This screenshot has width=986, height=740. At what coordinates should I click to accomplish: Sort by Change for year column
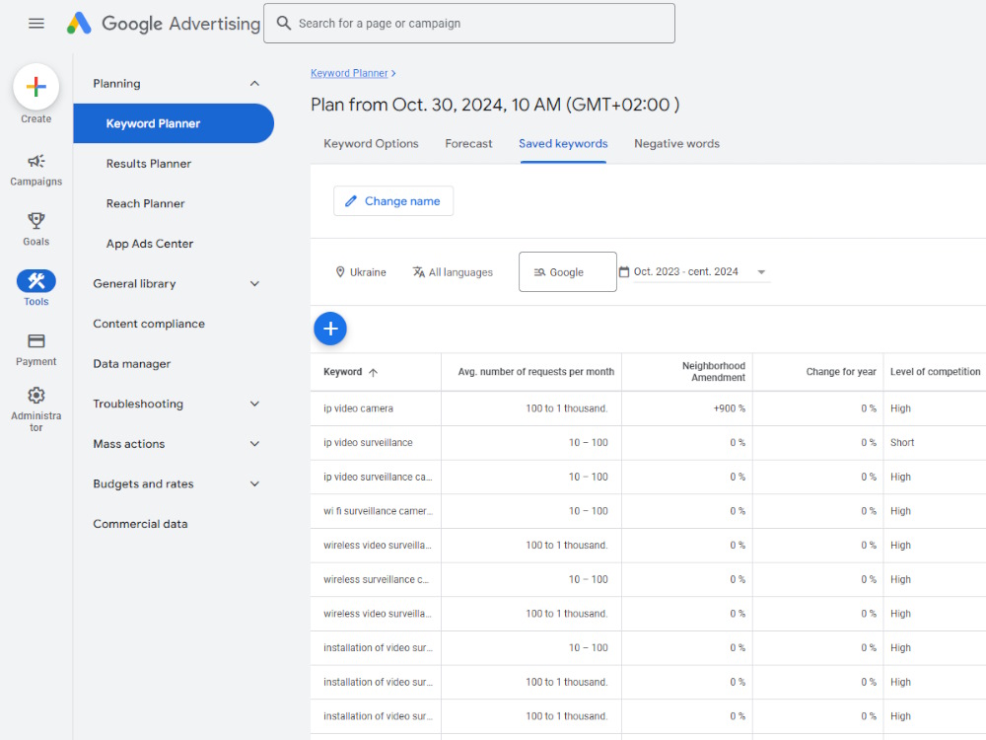point(841,372)
